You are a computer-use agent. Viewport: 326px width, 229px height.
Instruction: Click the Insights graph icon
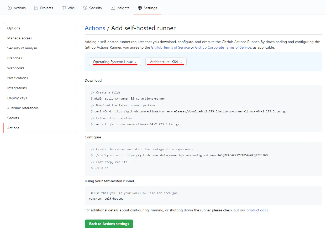(113, 8)
